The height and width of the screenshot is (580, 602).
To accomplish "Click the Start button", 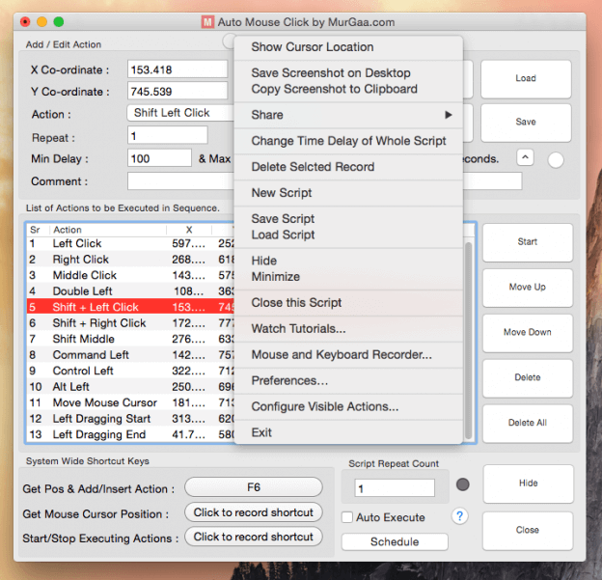I will click(x=527, y=242).
